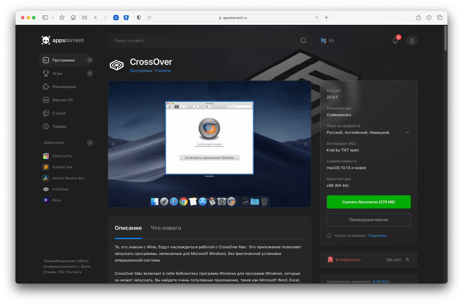
Task: Open the RU language selector
Action: tap(327, 41)
